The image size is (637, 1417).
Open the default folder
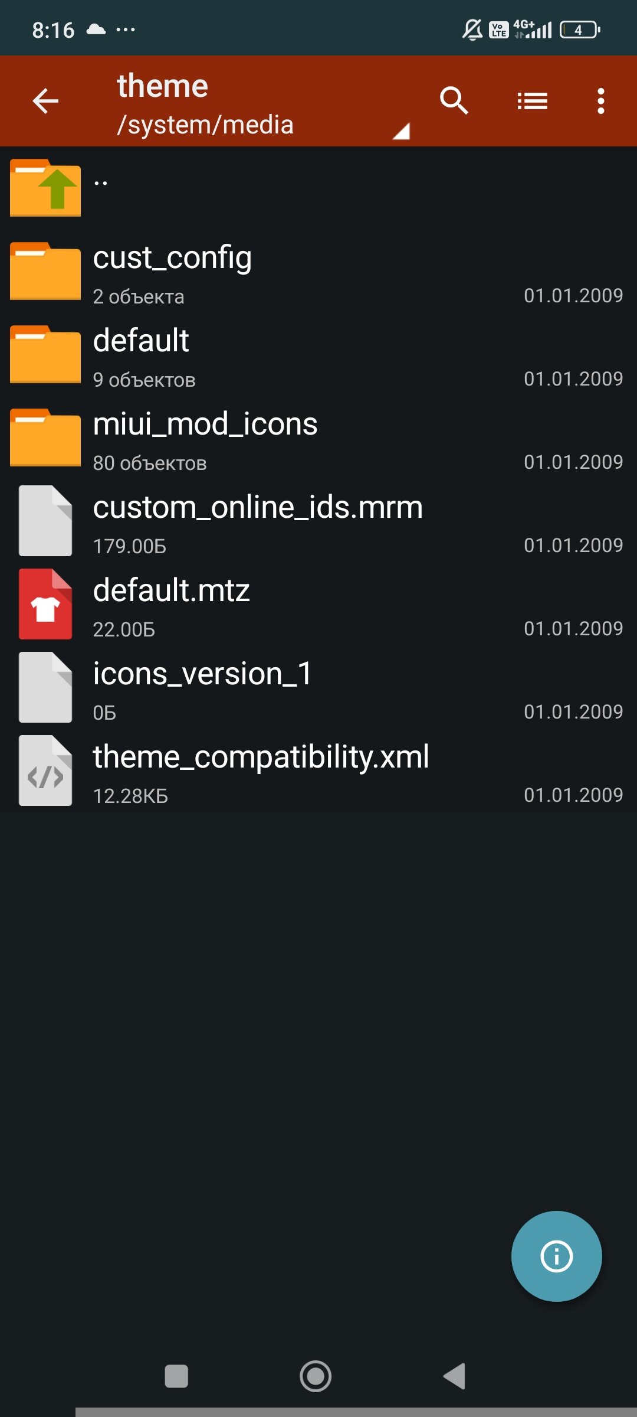318,354
